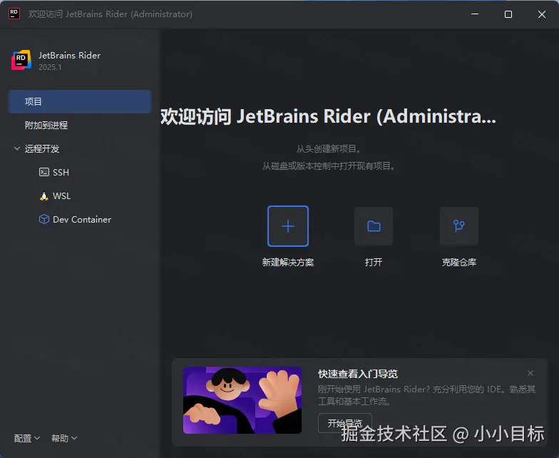Click the 打开 label
The width and height of the screenshot is (559, 458).
pyautogui.click(x=374, y=263)
